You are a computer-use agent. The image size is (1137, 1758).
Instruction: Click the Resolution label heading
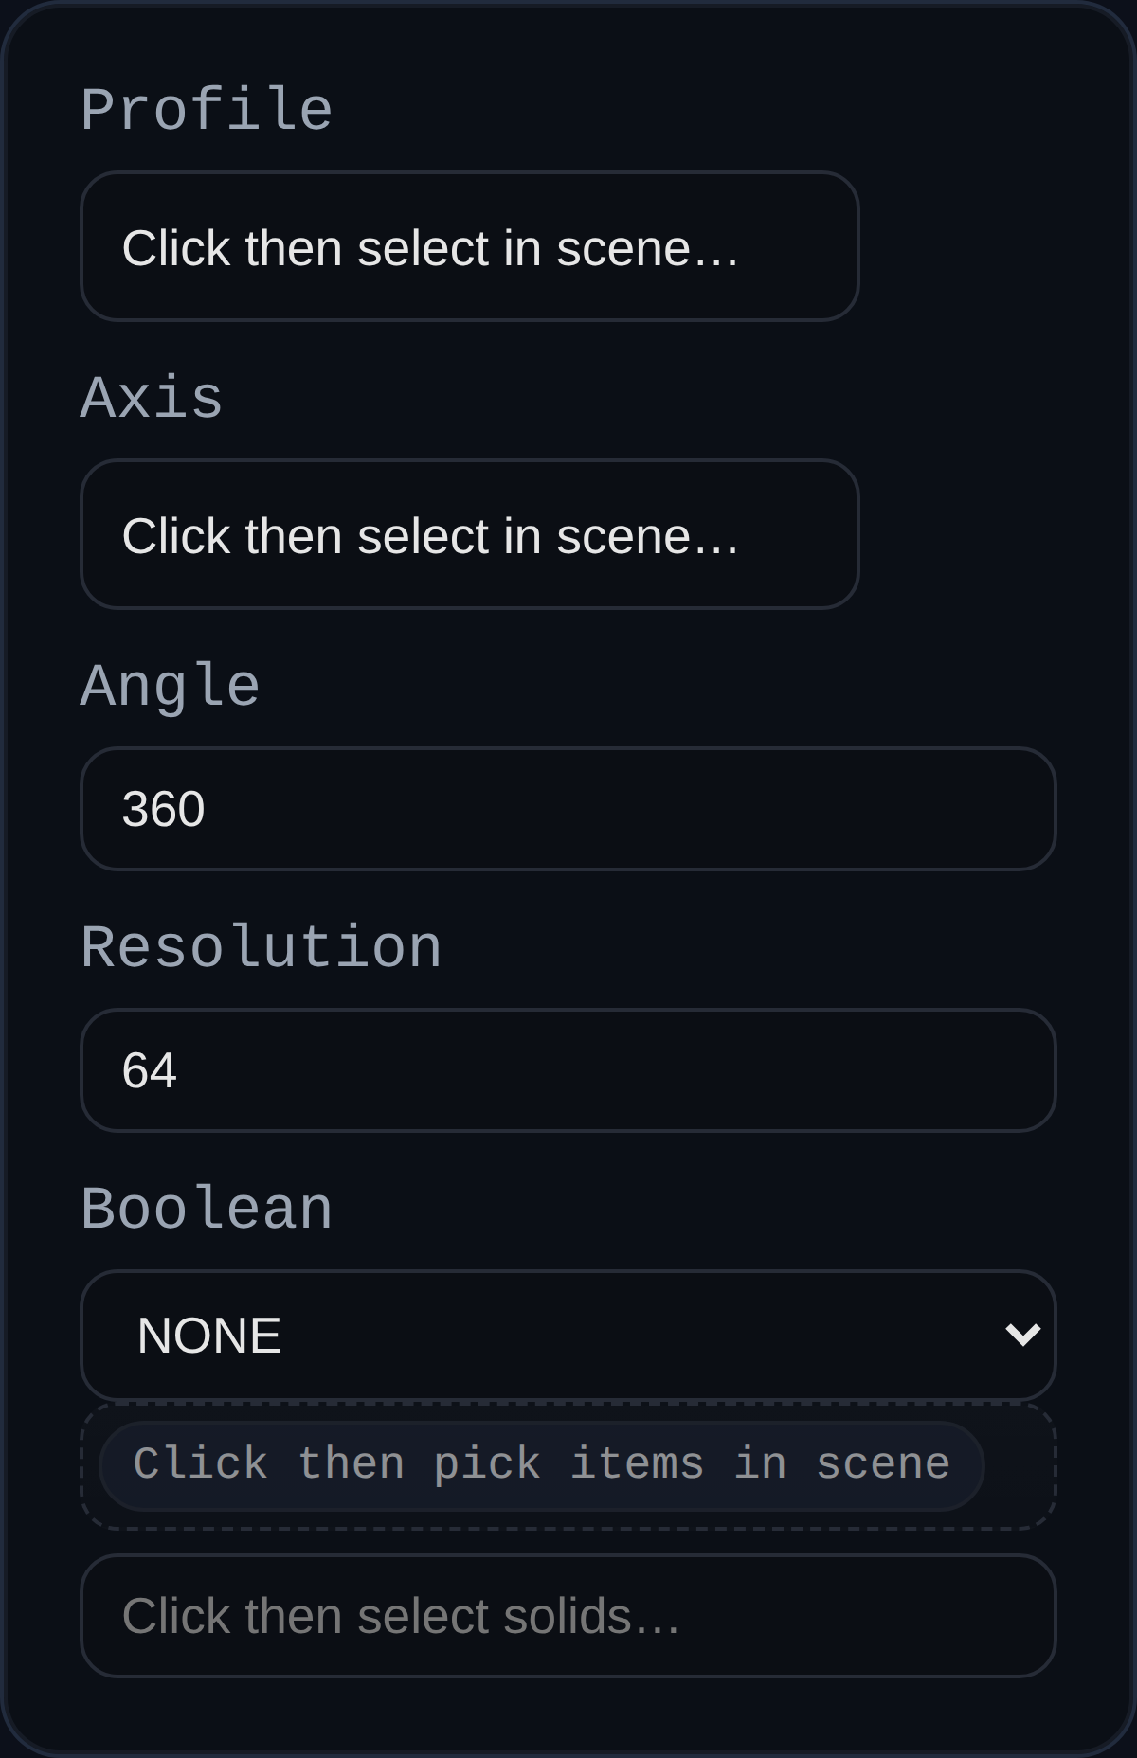tap(262, 946)
